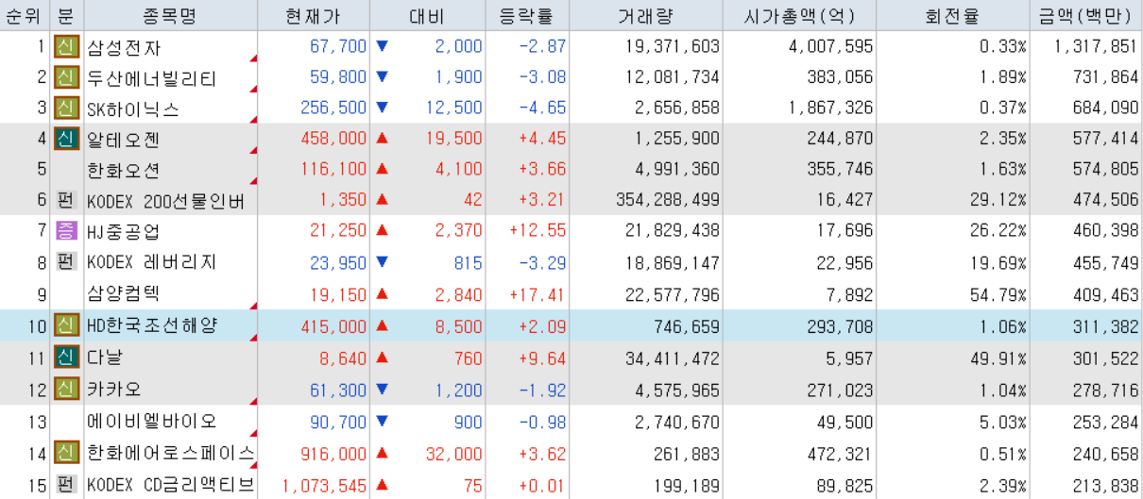Click the change rate +17.41
The image size is (1143, 499).
tap(537, 294)
